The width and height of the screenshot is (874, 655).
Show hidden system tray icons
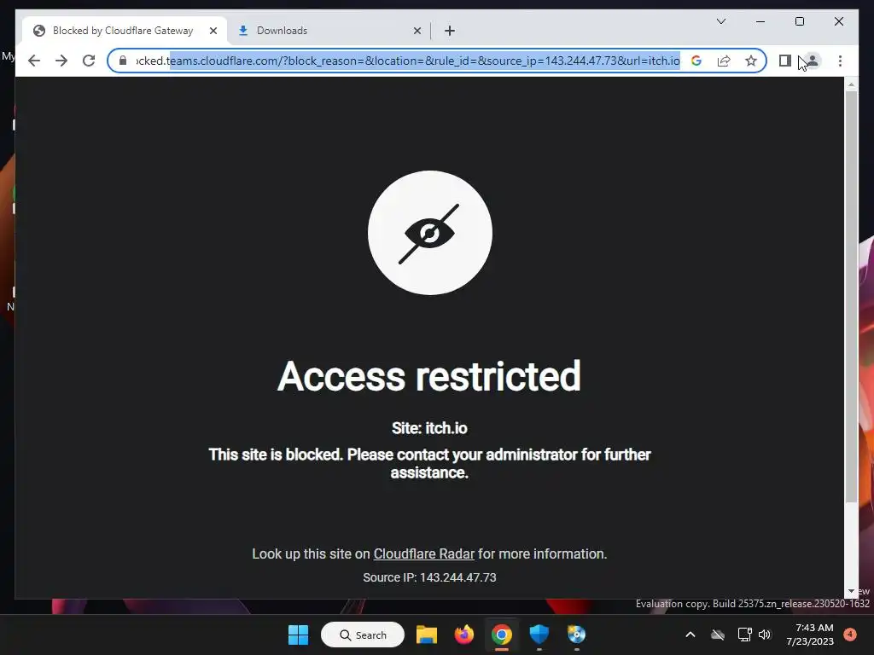click(x=690, y=635)
